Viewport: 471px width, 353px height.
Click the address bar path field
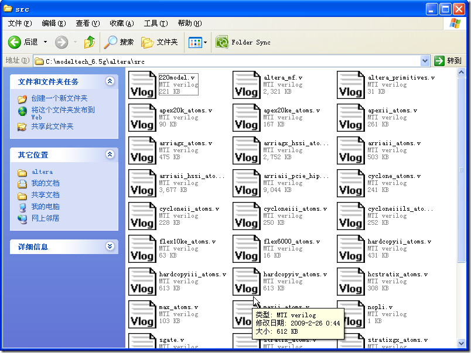[228, 61]
